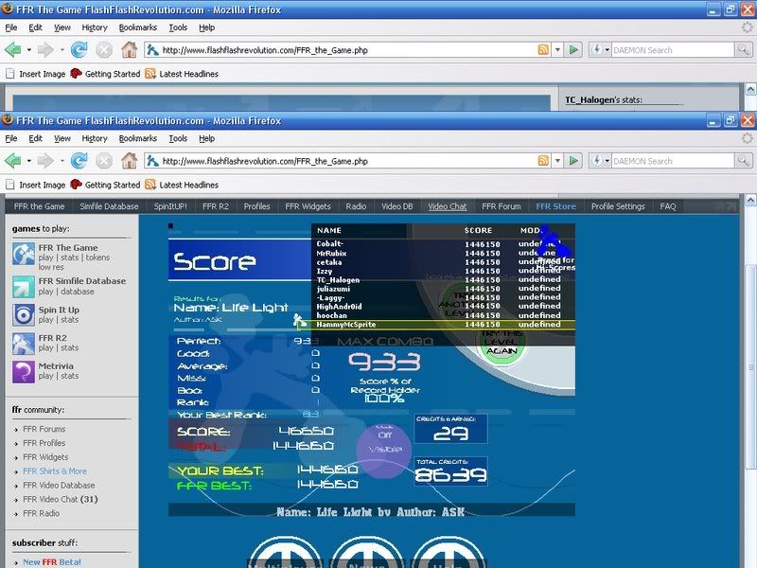Click the purple Metrivia question mark icon
This screenshot has height=568, width=757.
24,371
